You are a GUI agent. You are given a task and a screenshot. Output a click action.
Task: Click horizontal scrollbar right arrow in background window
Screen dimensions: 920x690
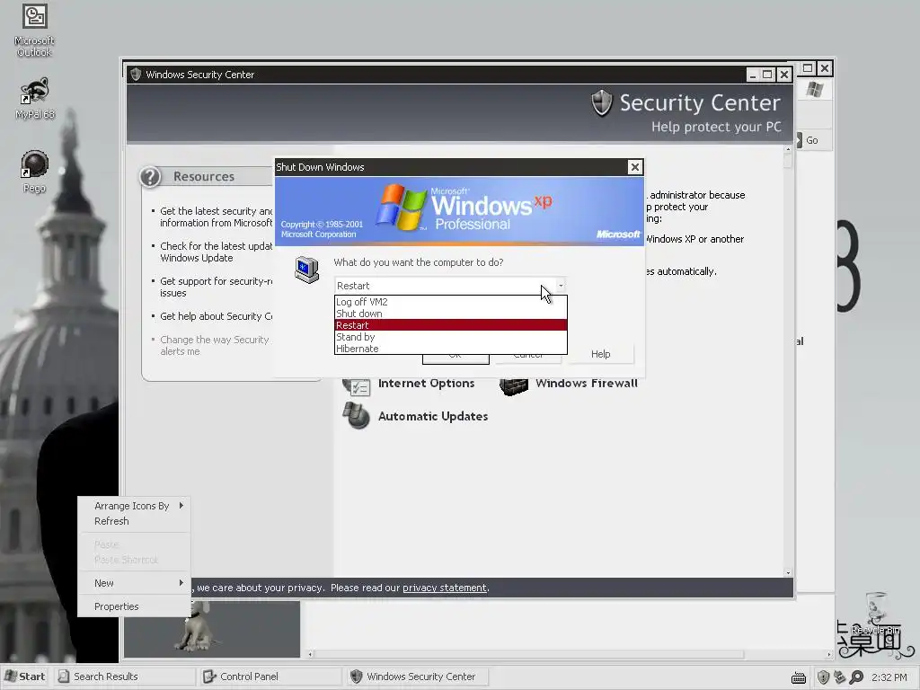click(x=828, y=654)
